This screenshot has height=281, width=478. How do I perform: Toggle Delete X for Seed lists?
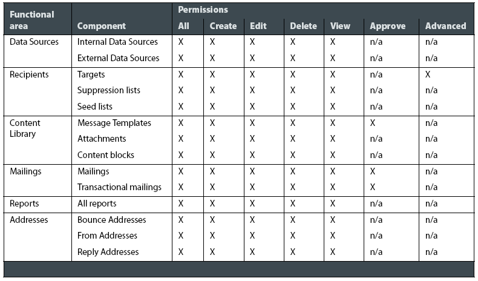[x=293, y=107]
